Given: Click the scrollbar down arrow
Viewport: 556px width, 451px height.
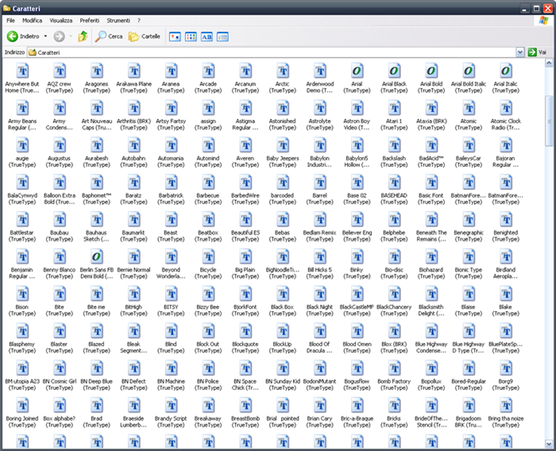Looking at the screenshot, I should (x=549, y=443).
